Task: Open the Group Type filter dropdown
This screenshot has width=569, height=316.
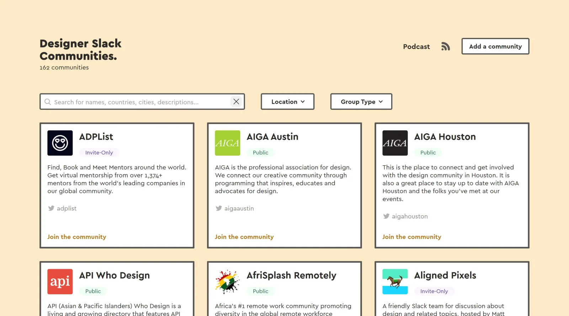Action: 361,102
